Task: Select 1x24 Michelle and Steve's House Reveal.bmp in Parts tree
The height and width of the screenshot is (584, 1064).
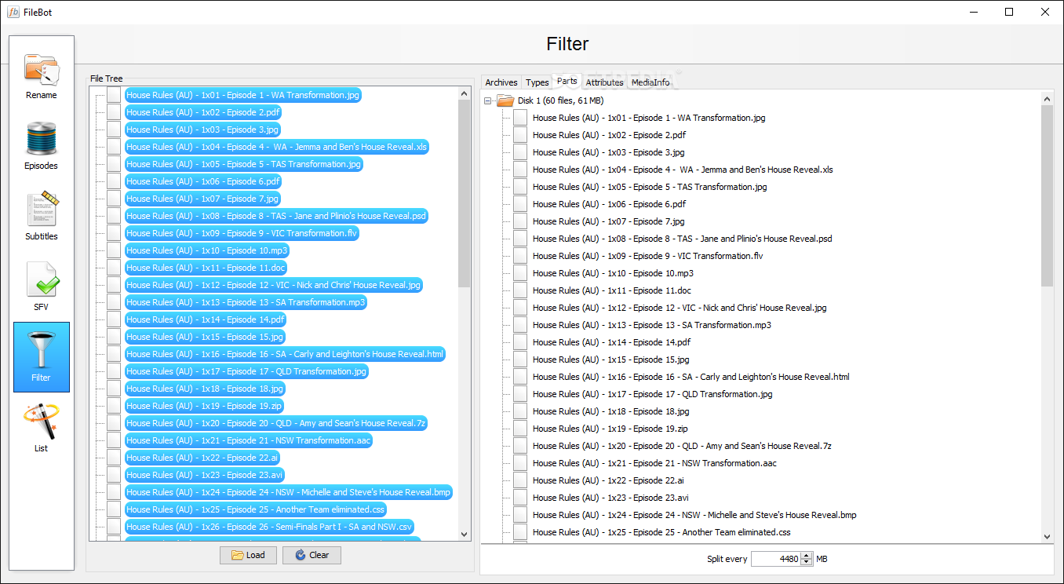Action: 694,515
